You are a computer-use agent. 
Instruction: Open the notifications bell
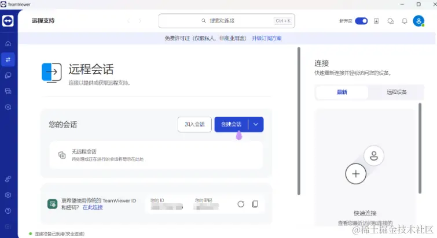tap(405, 21)
